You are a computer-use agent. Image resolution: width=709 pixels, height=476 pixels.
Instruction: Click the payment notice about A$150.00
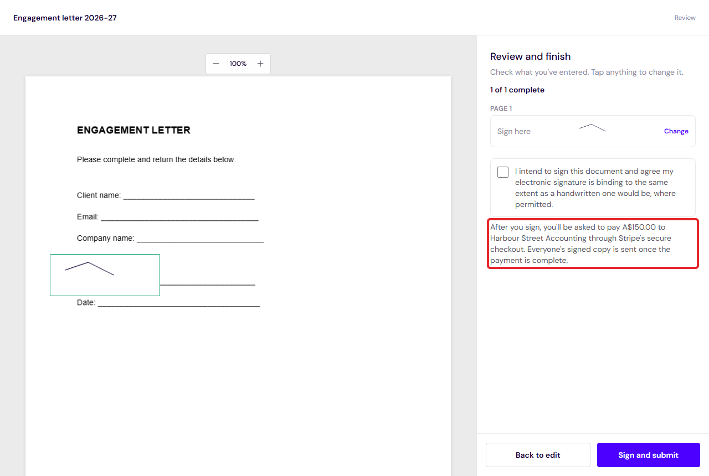click(x=593, y=244)
